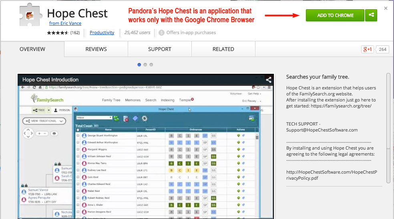This screenshot has height=219, width=394.
Task: Check the box for Rodney Lee Reid
Action: [78, 170]
